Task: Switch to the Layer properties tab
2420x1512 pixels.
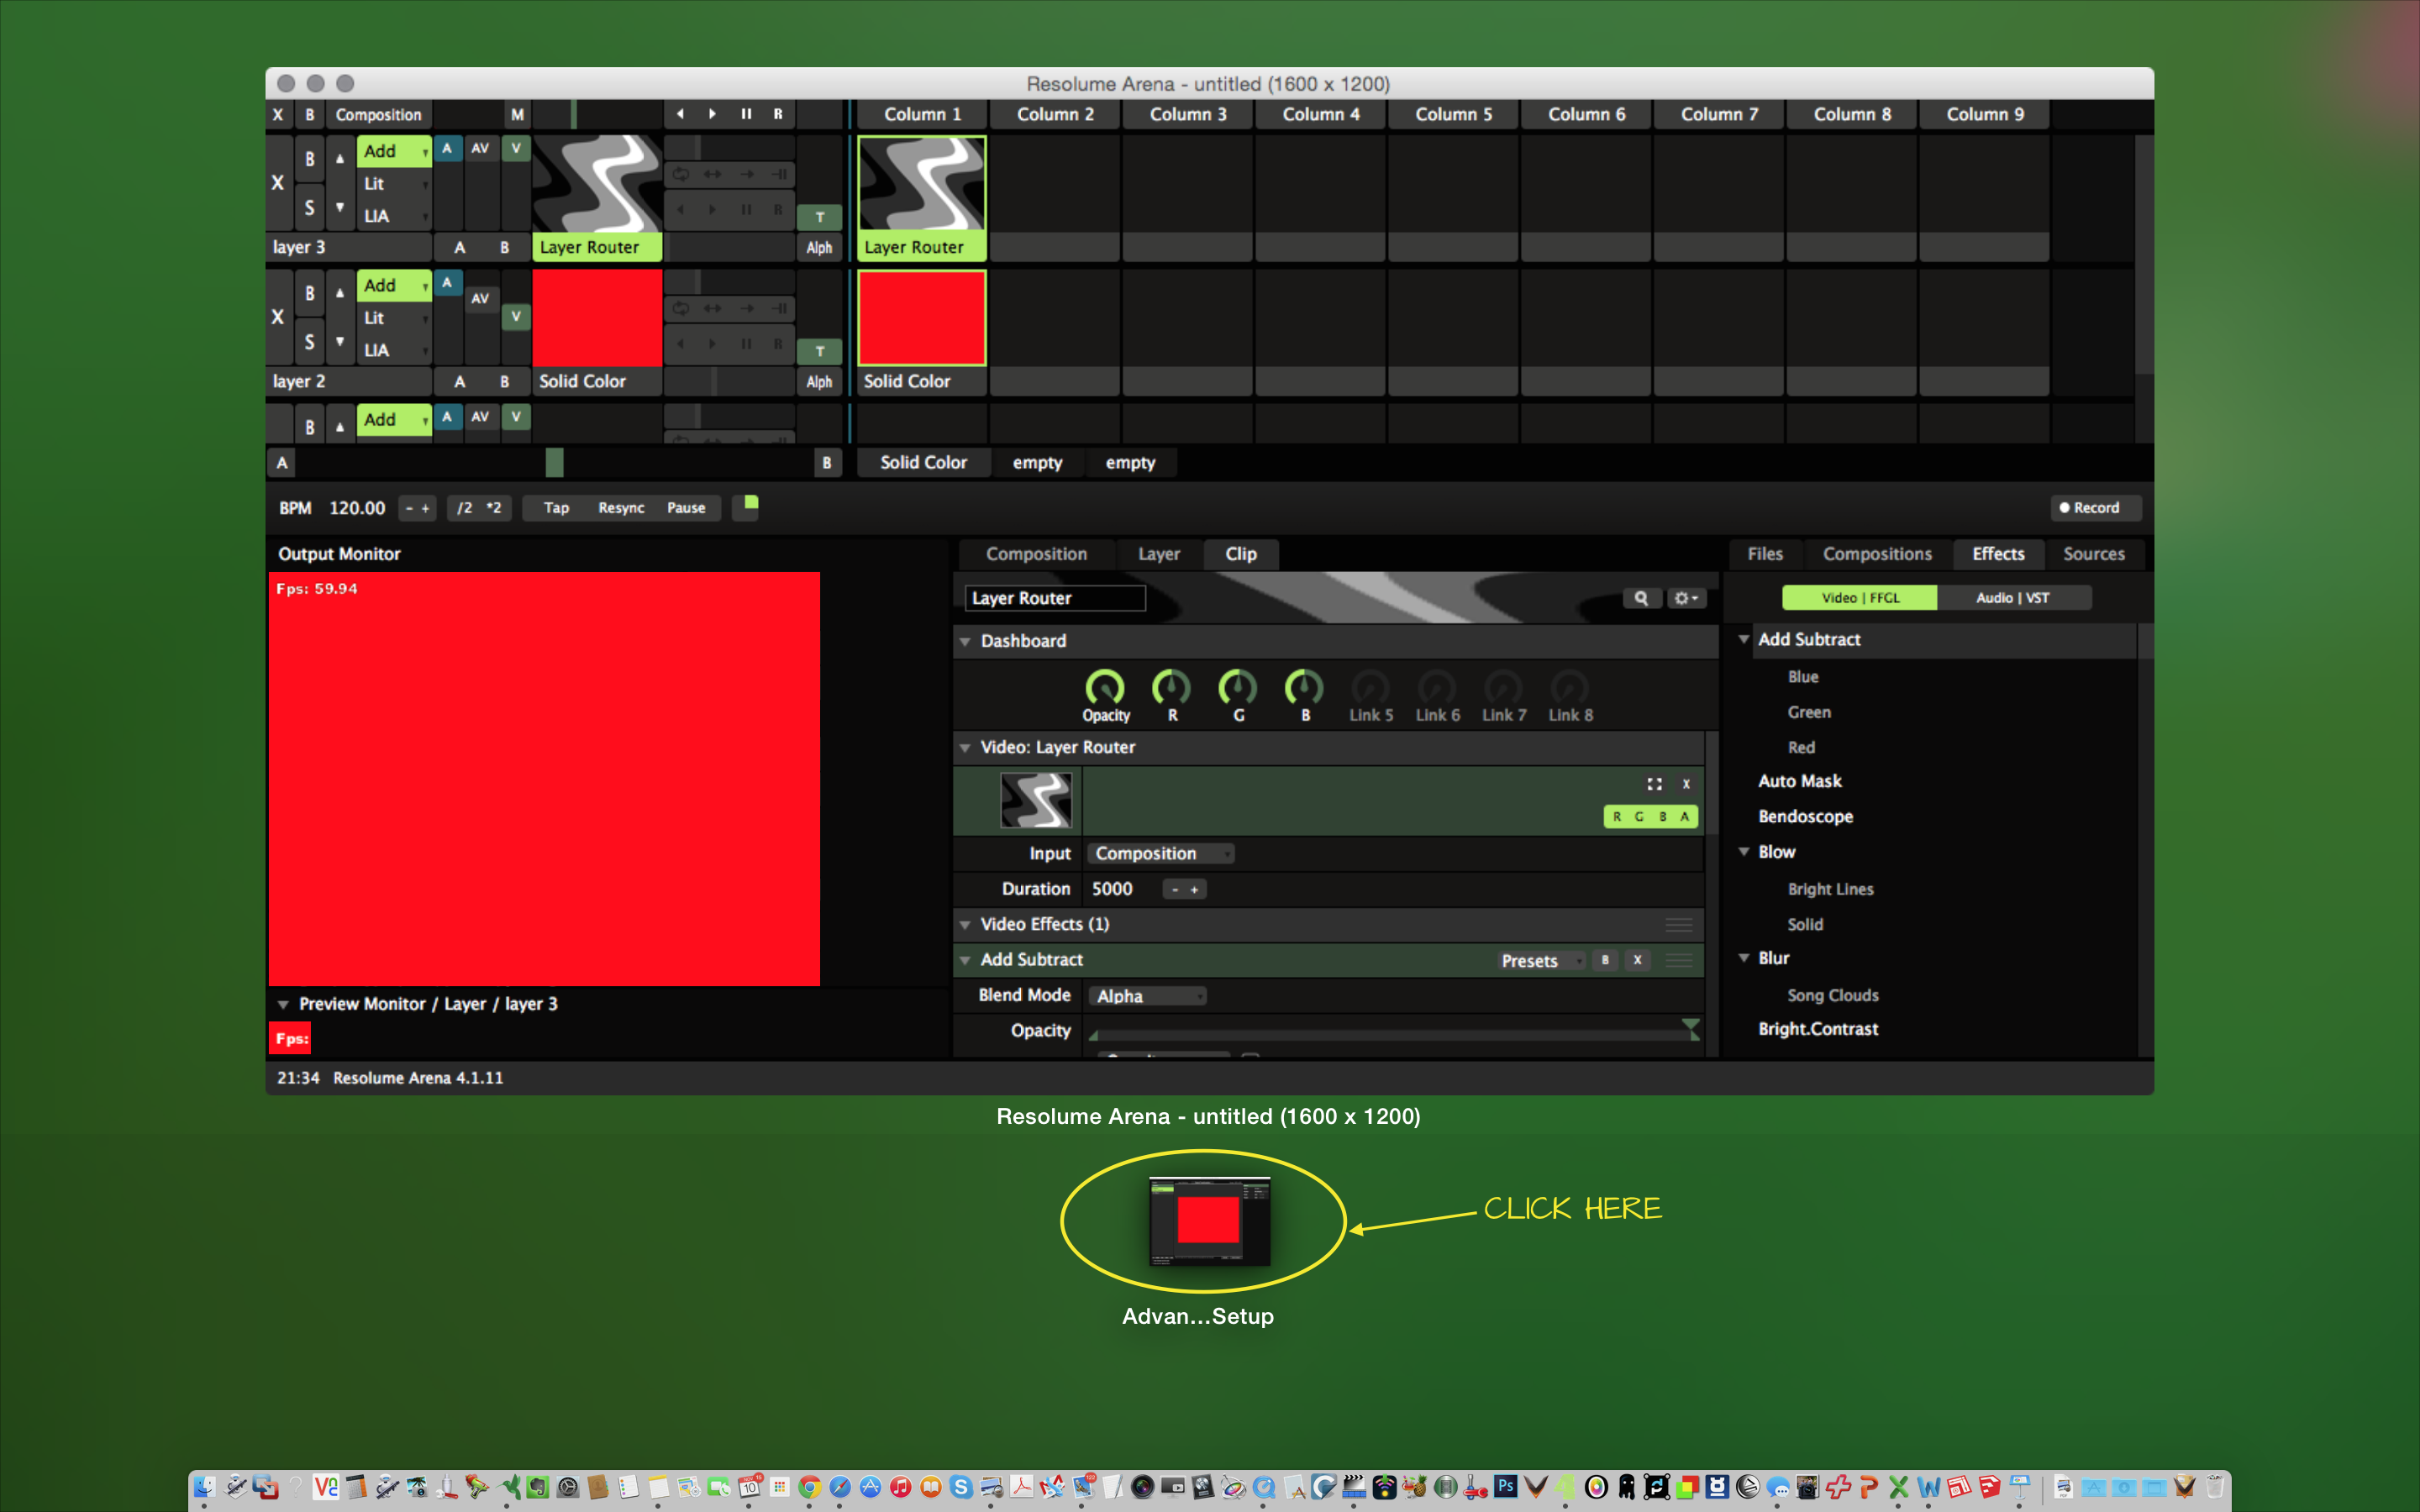Action: [x=1158, y=554]
